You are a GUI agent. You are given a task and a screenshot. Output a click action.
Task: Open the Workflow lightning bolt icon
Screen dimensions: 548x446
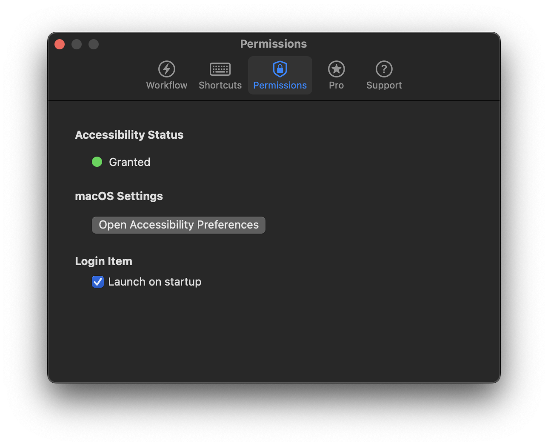point(167,69)
